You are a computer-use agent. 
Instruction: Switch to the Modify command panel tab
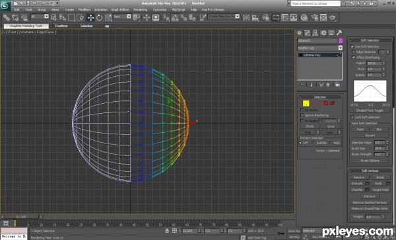pos(307,33)
